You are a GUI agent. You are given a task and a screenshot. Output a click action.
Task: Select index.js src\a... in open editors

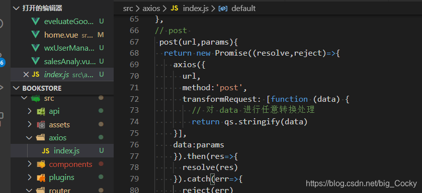pos(62,75)
